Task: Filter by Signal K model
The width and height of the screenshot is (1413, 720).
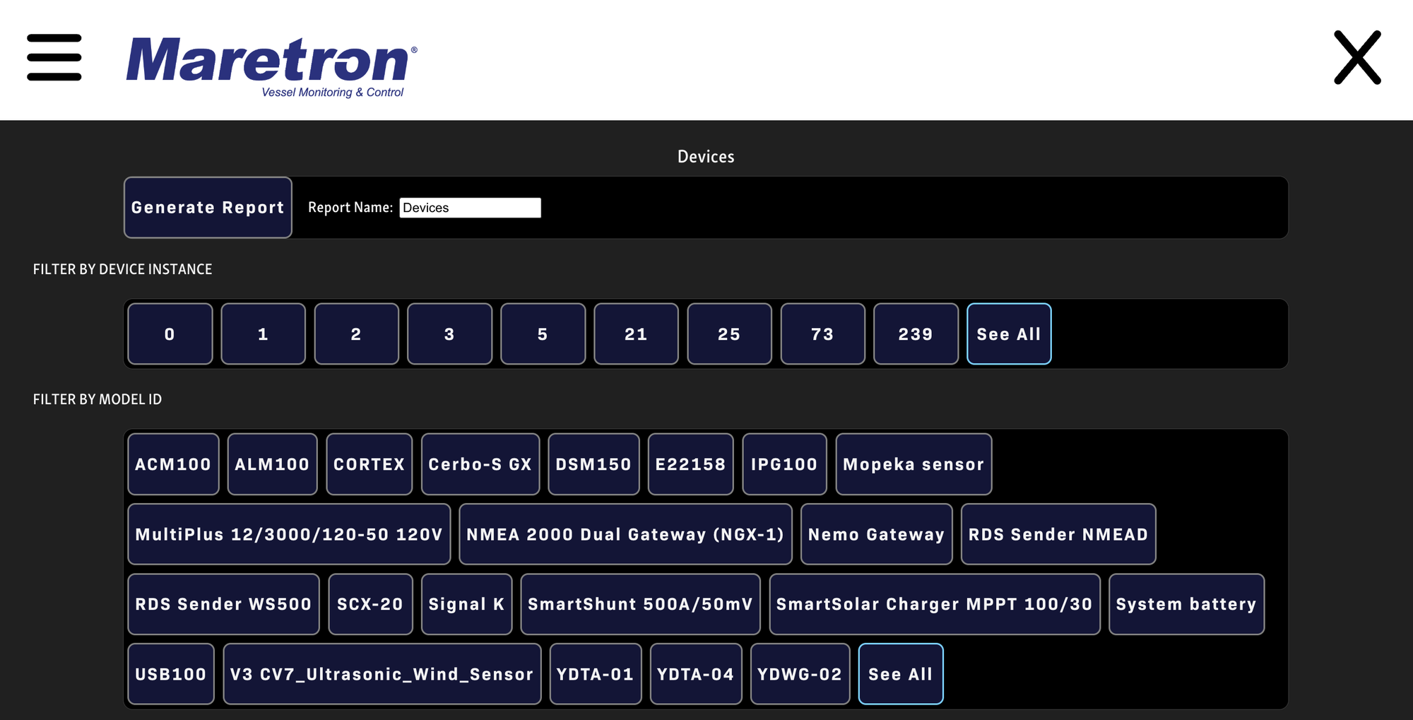Action: click(x=467, y=604)
